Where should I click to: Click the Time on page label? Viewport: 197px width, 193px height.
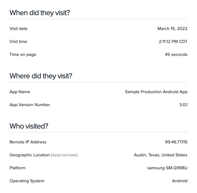point(23,55)
